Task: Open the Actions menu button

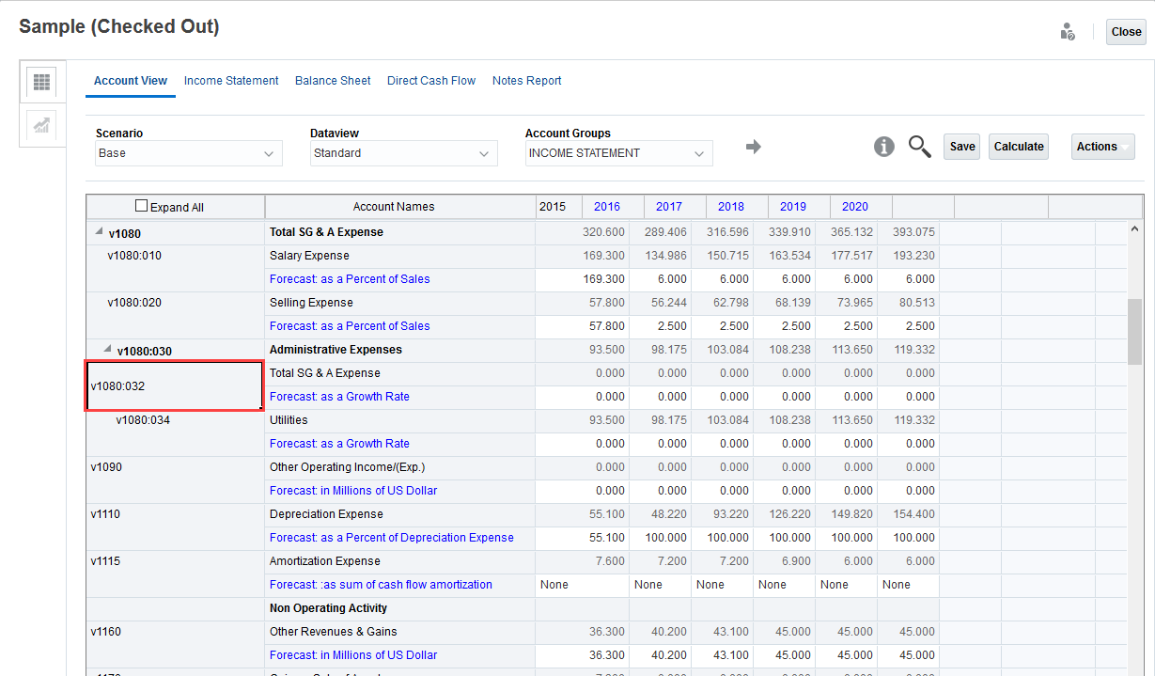Action: click(1102, 147)
